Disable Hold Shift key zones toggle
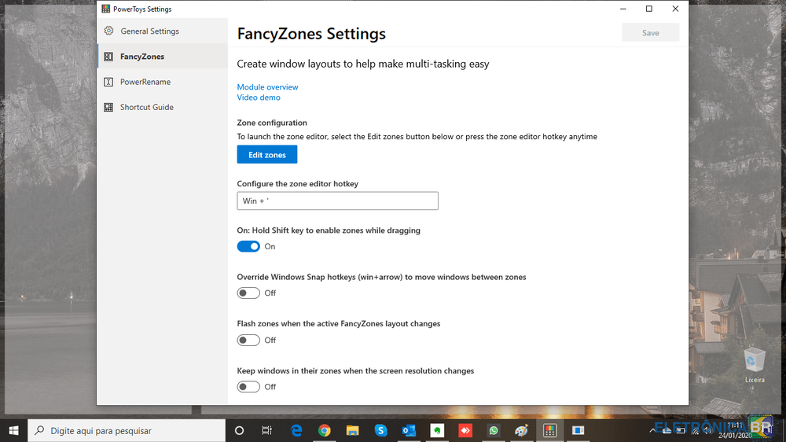Viewport: 786px width, 442px height. [248, 246]
